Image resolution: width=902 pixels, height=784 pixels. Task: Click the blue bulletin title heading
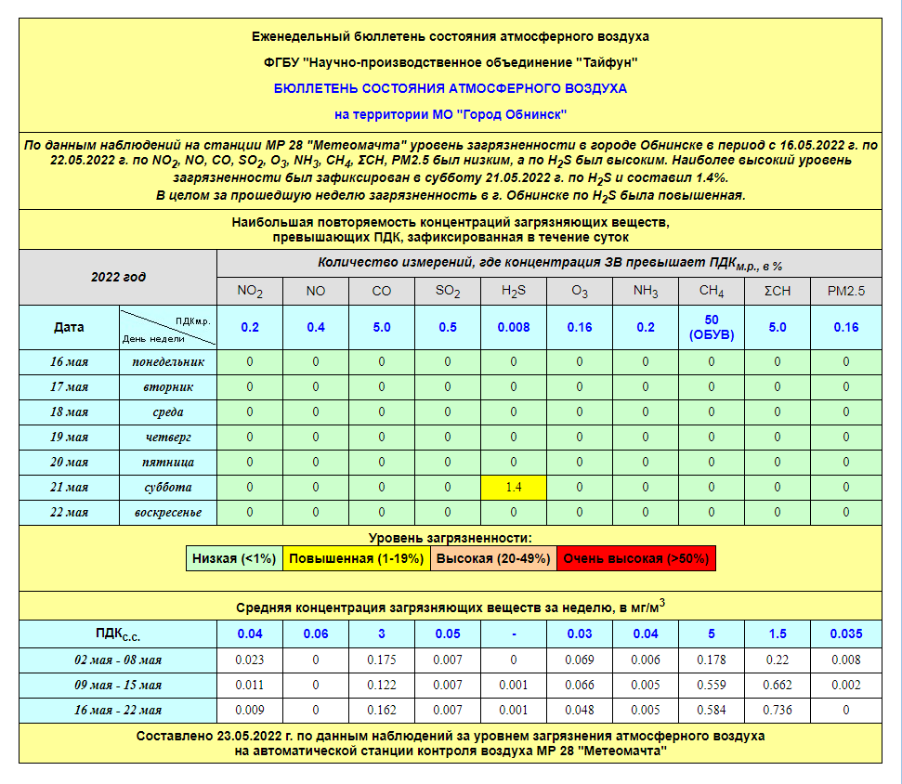451,88
